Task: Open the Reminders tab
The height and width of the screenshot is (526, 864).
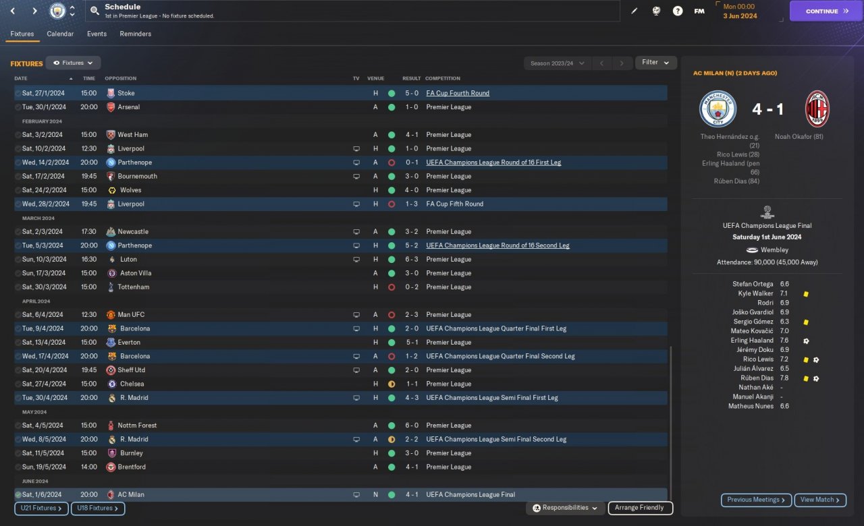Action: coord(136,34)
